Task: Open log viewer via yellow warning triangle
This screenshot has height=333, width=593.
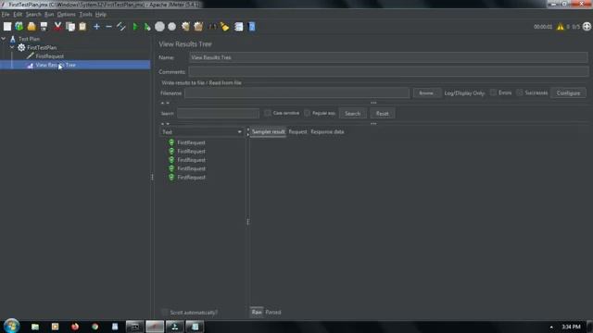Action: click(560, 27)
